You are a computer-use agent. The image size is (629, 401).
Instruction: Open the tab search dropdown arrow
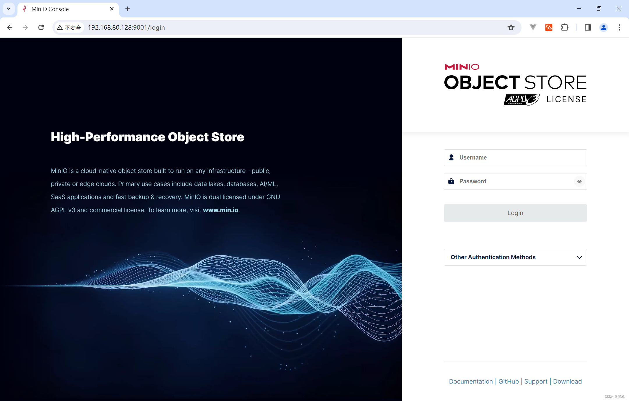[x=9, y=9]
